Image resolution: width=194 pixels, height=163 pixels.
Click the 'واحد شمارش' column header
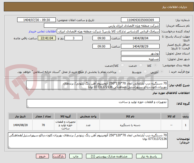click(x=88, y=117)
